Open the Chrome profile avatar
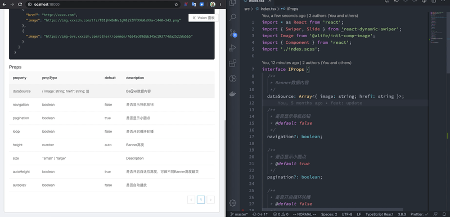 pos(213,4)
